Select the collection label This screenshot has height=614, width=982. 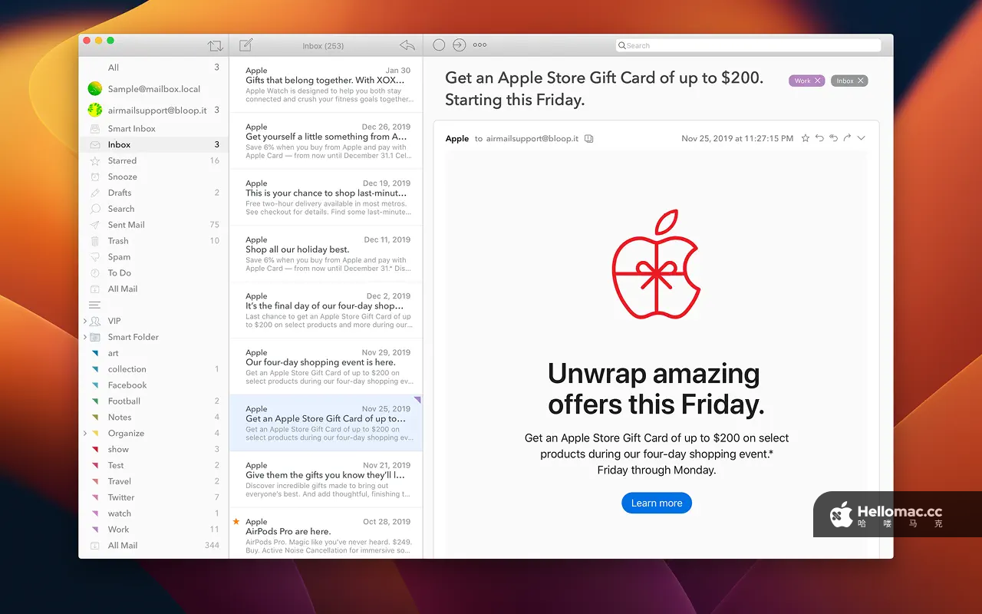pos(153,369)
